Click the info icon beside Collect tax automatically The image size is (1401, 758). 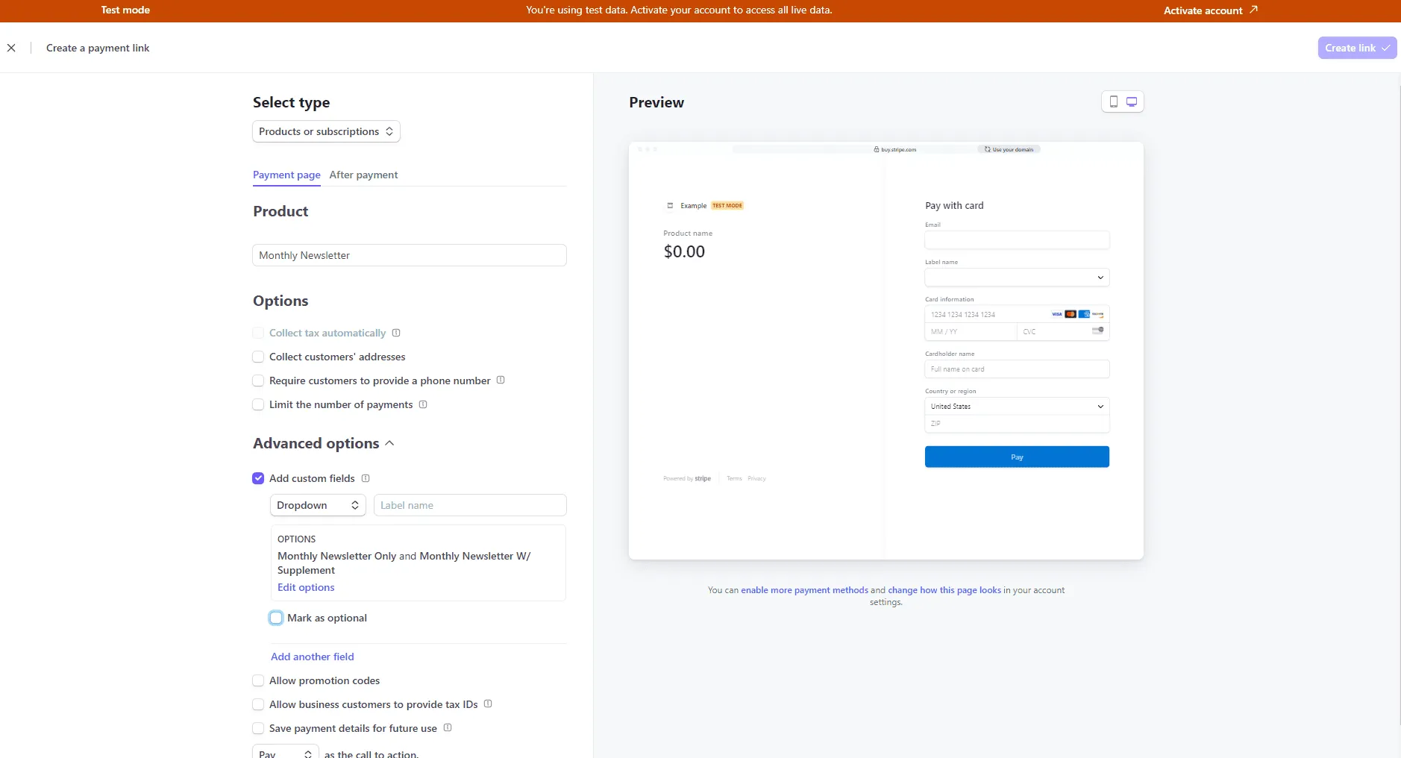pos(395,333)
